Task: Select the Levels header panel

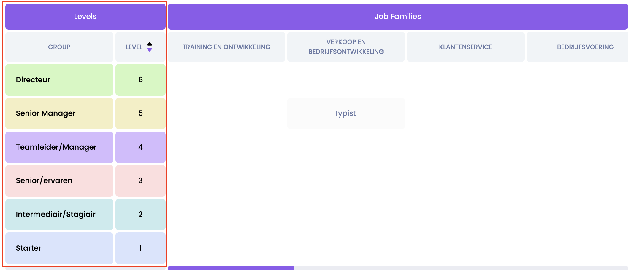Action: click(x=85, y=17)
